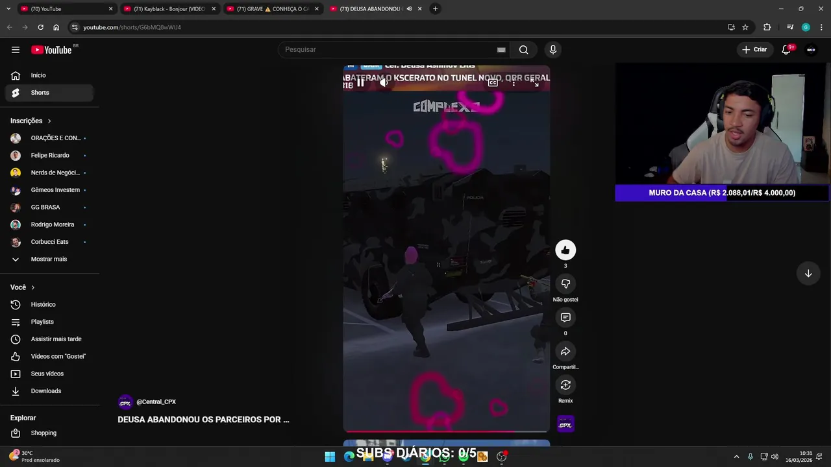Open comments on the Short
Viewport: 831px width, 467px height.
pyautogui.click(x=565, y=317)
